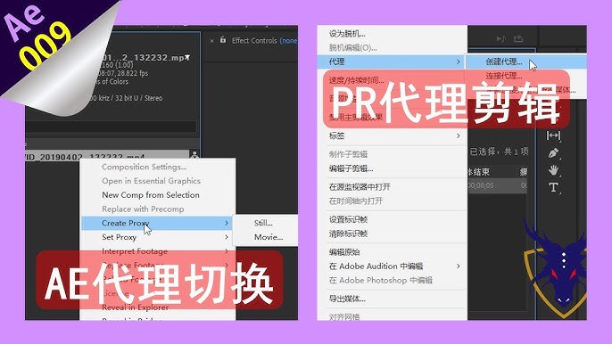Toggle the lock icon beside Effect Controls
This screenshot has width=612, height=344.
[x=223, y=40]
